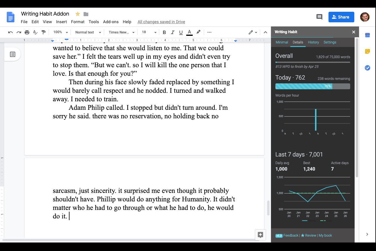Click the left margin ruler marker
This screenshot has height=251, width=376.
pos(52,41)
